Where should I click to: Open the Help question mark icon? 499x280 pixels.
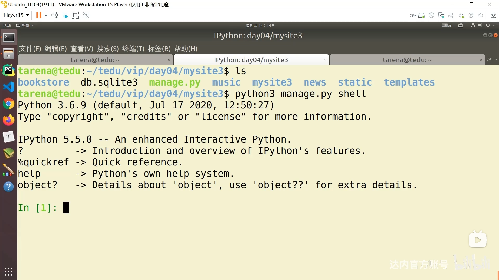(x=9, y=187)
